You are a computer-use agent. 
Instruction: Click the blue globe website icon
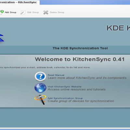pos(40,88)
